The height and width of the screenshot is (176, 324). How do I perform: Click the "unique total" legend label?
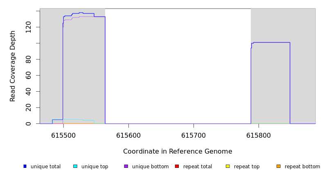tap(45, 167)
